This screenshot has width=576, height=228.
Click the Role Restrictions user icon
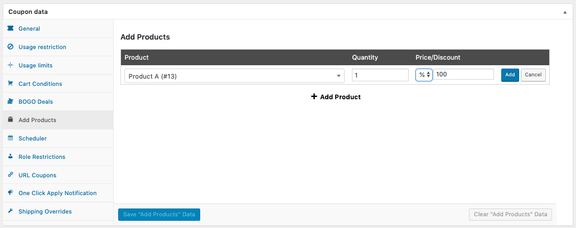pos(10,157)
